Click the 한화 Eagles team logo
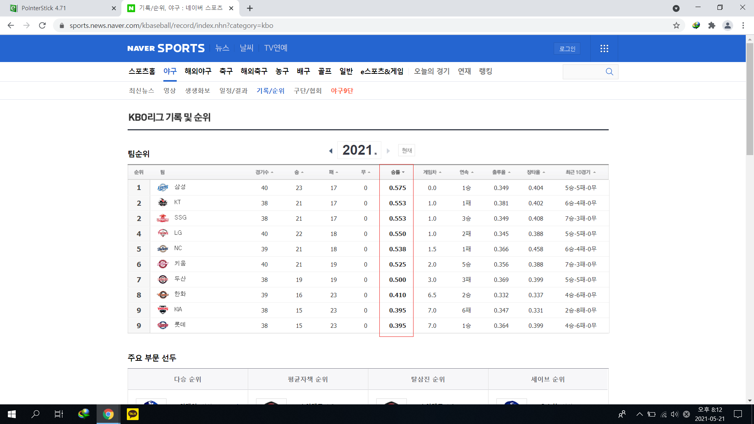The height and width of the screenshot is (424, 754). 163,294
